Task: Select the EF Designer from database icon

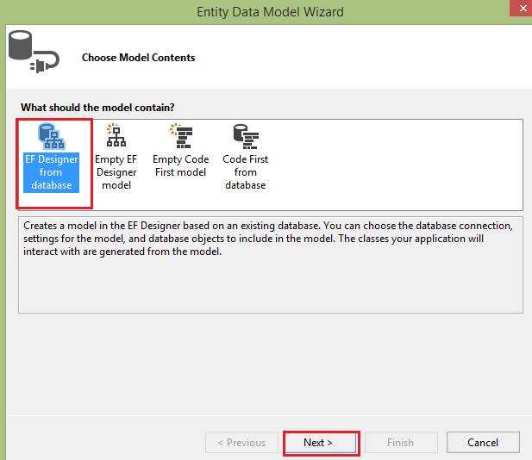Action: click(x=51, y=136)
